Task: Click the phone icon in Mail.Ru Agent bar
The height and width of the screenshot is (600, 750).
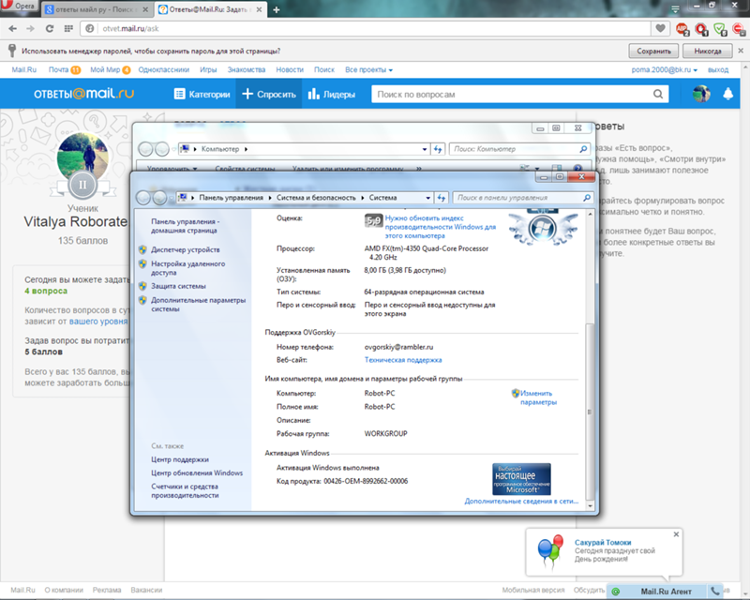Action: 715,591
